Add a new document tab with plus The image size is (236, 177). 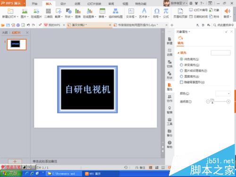point(172,25)
